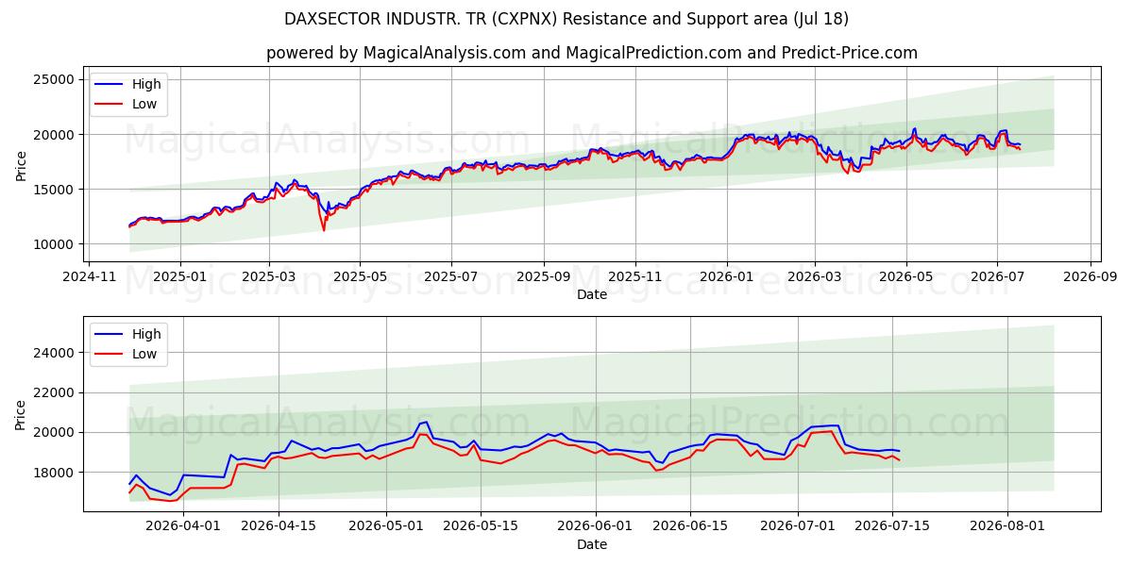Click the 2026-01 x-axis tick label
The image size is (1133, 566).
point(726,277)
